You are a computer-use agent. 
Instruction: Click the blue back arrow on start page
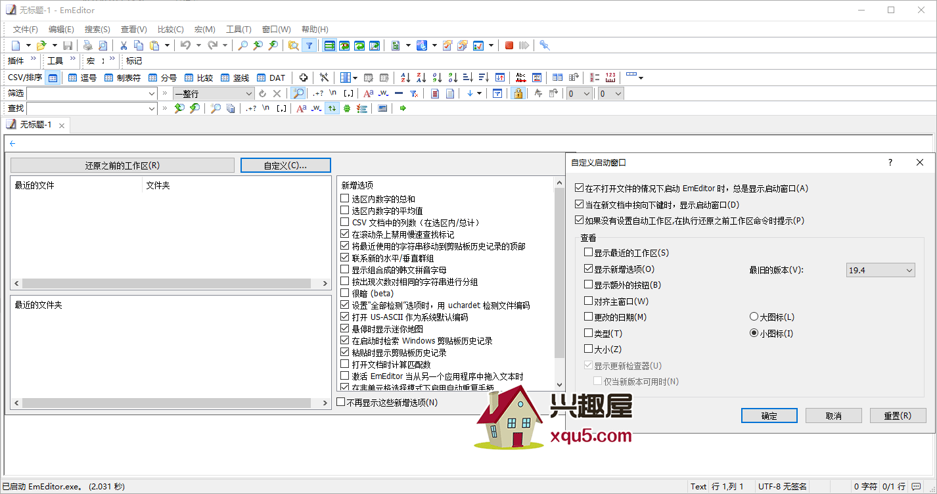click(x=12, y=143)
